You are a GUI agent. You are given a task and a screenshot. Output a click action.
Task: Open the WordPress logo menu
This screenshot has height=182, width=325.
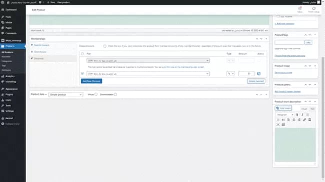tap(2, 2)
